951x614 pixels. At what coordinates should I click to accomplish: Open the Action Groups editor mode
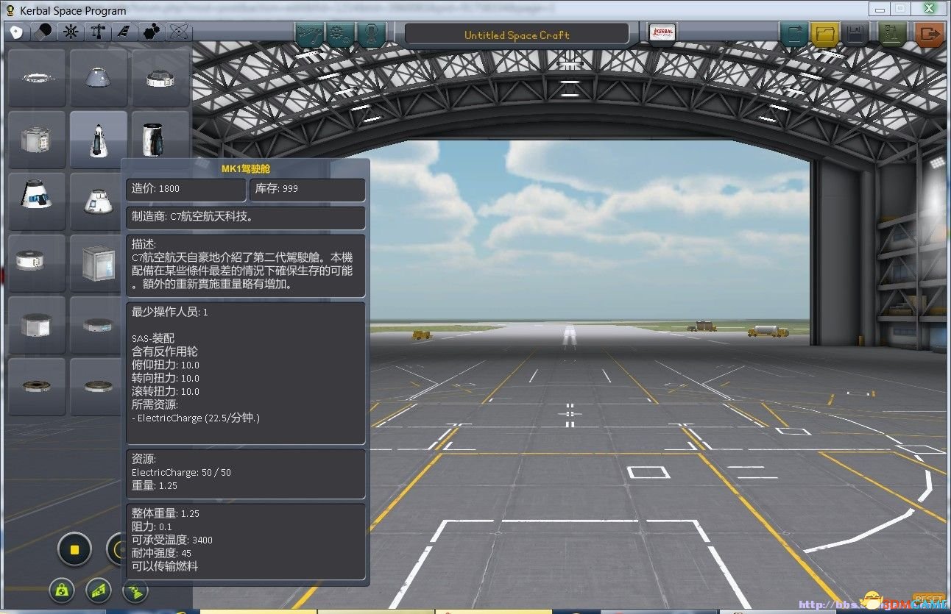tap(340, 35)
